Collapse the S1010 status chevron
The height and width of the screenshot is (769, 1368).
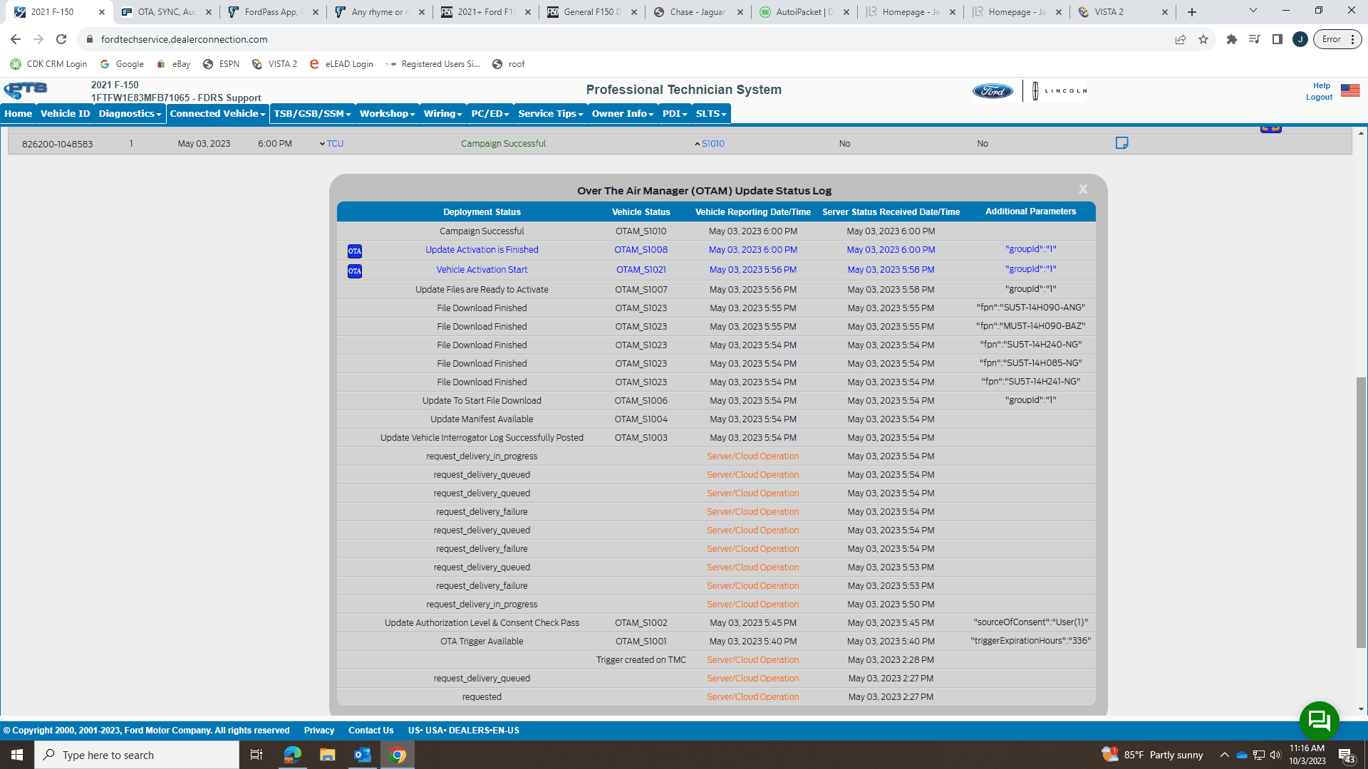tap(698, 144)
